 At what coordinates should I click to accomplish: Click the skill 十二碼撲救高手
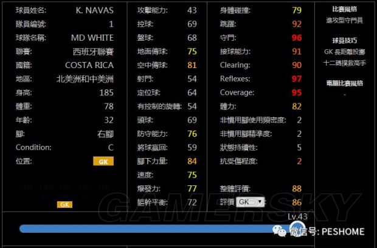pos(345,63)
